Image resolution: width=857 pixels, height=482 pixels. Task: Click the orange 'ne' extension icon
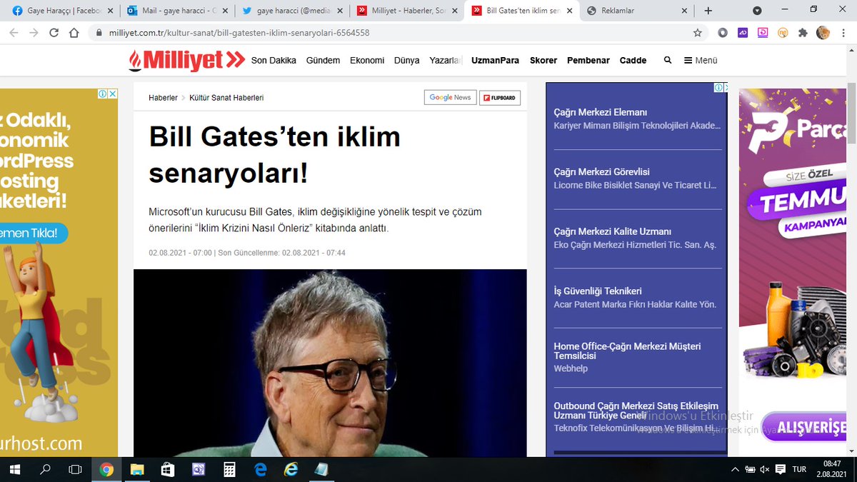[x=783, y=33]
